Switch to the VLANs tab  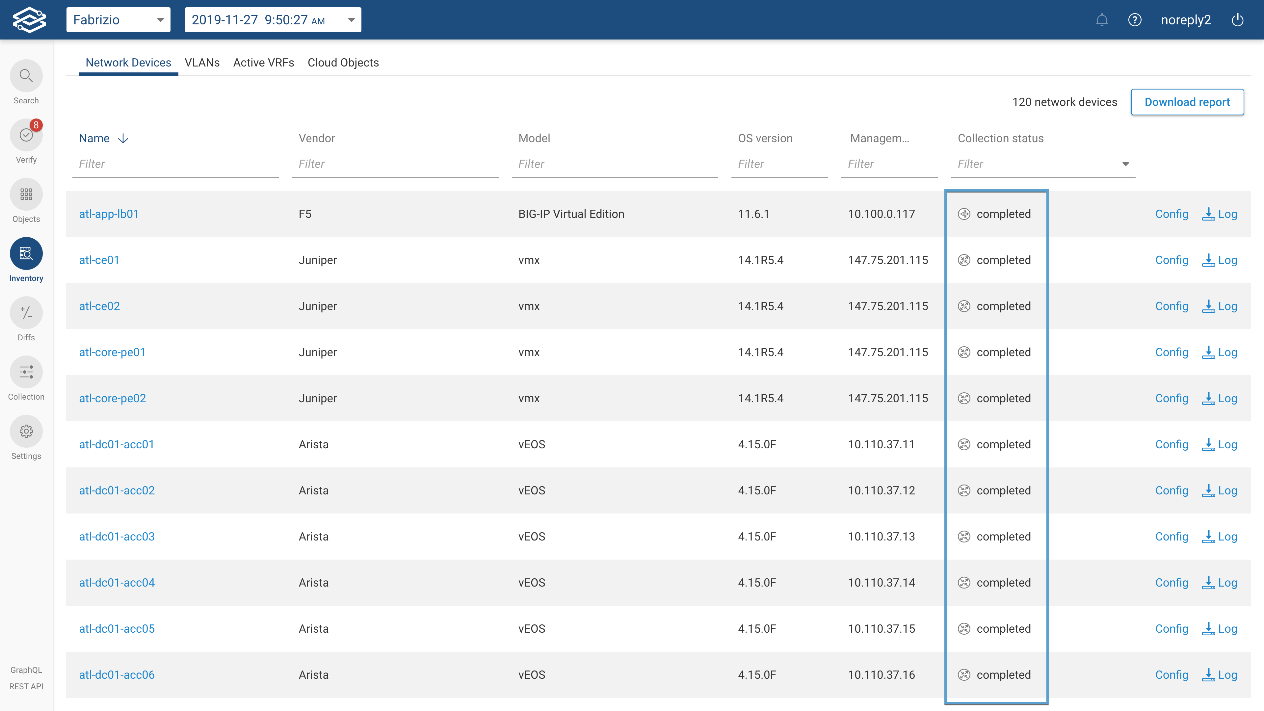(202, 63)
